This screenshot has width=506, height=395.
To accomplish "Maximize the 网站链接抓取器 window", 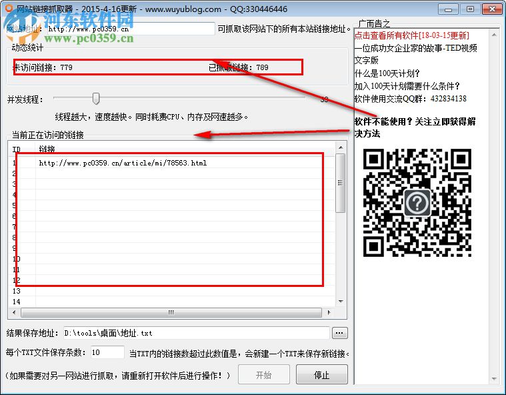I will 470,9.
